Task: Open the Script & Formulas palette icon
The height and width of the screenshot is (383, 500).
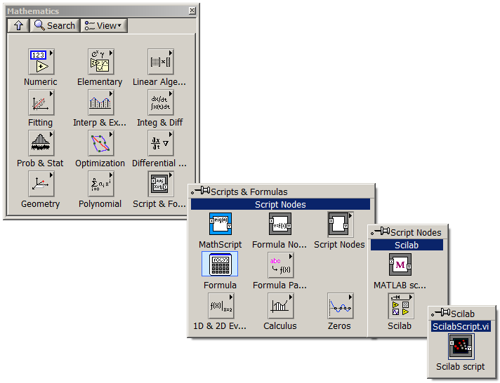Action: [160, 184]
